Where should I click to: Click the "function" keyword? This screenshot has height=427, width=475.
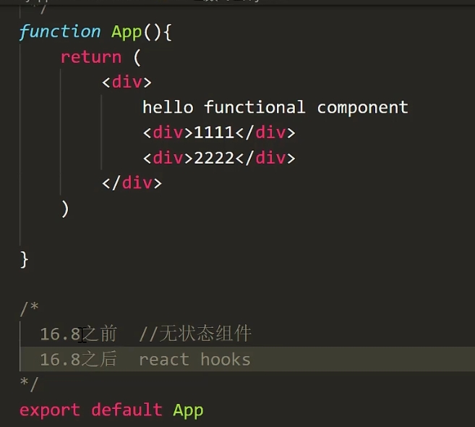click(60, 32)
